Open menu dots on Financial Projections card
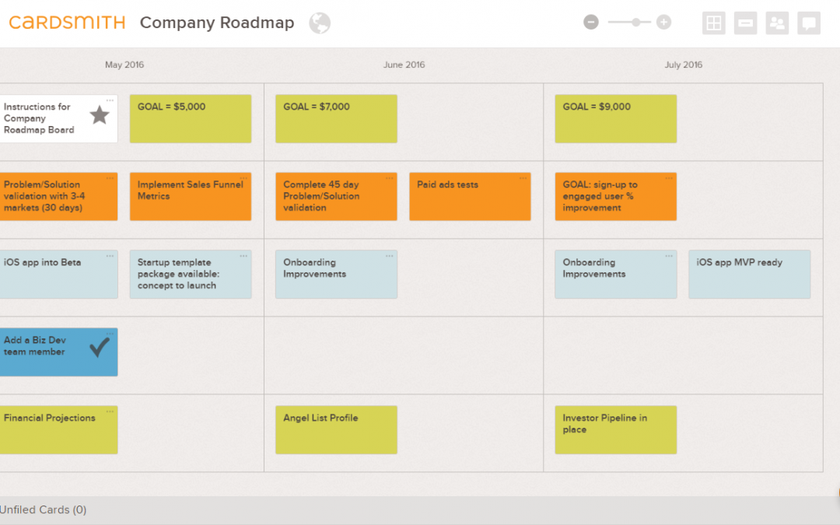Screen dimensions: 840x525 tap(110, 411)
